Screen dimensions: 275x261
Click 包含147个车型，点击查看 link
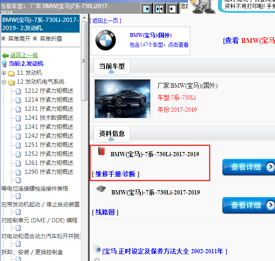click(x=159, y=45)
